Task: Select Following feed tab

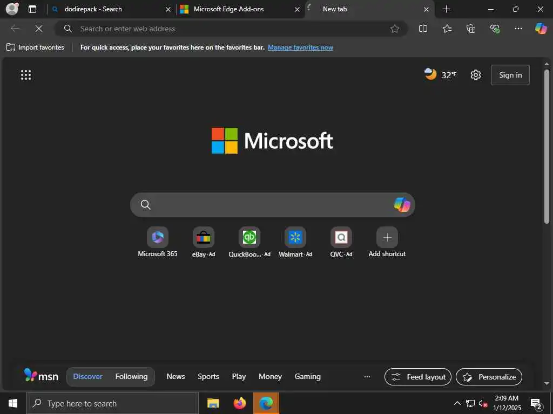Action: 132,376
